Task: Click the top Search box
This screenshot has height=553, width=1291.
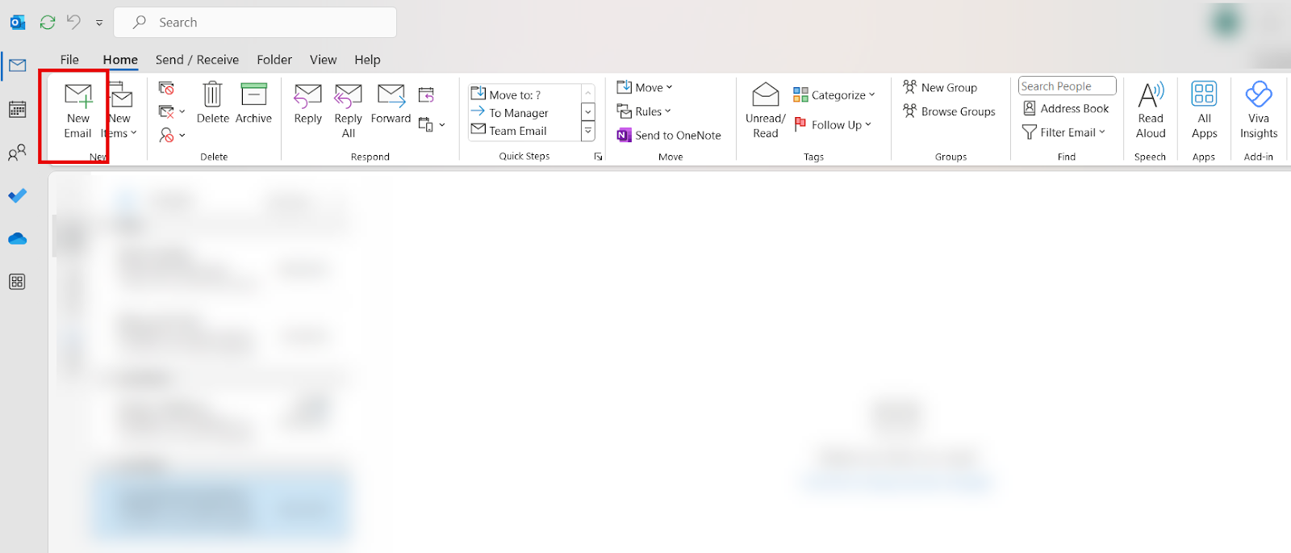Action: [x=255, y=23]
